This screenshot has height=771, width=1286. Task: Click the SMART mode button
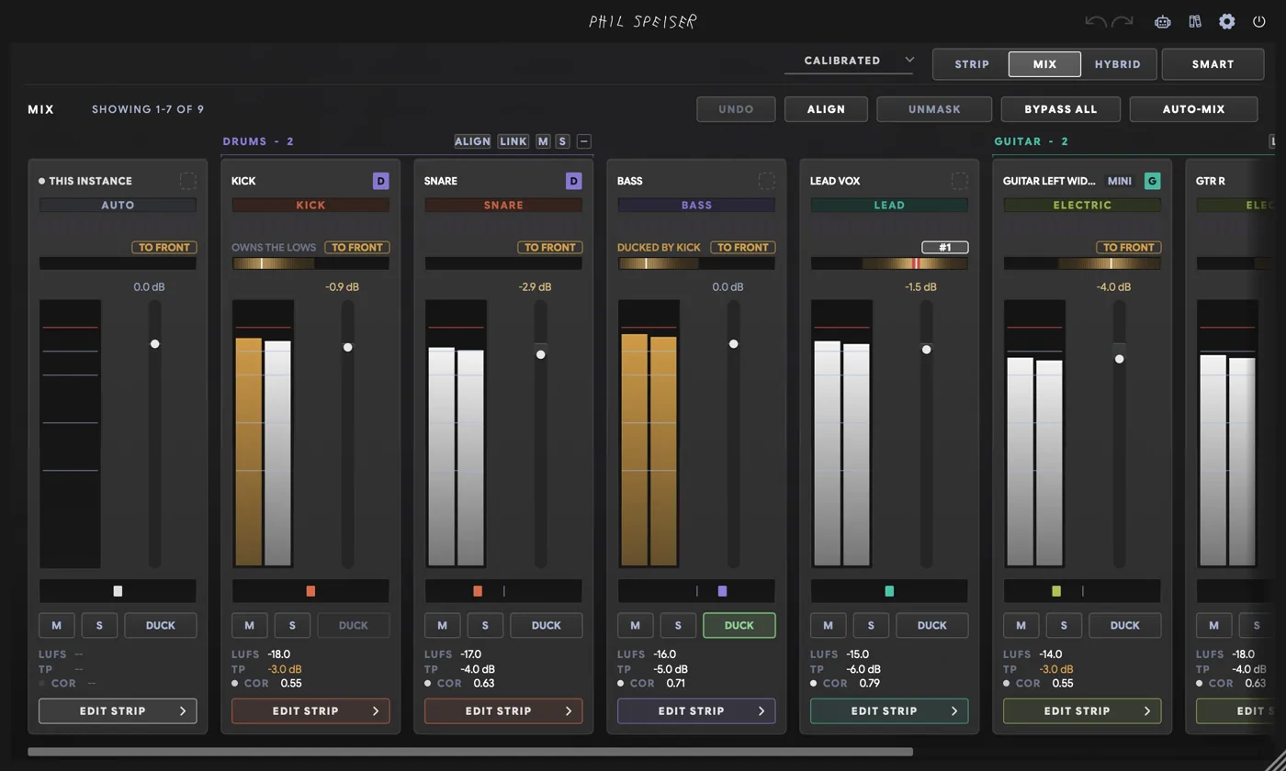1213,64
